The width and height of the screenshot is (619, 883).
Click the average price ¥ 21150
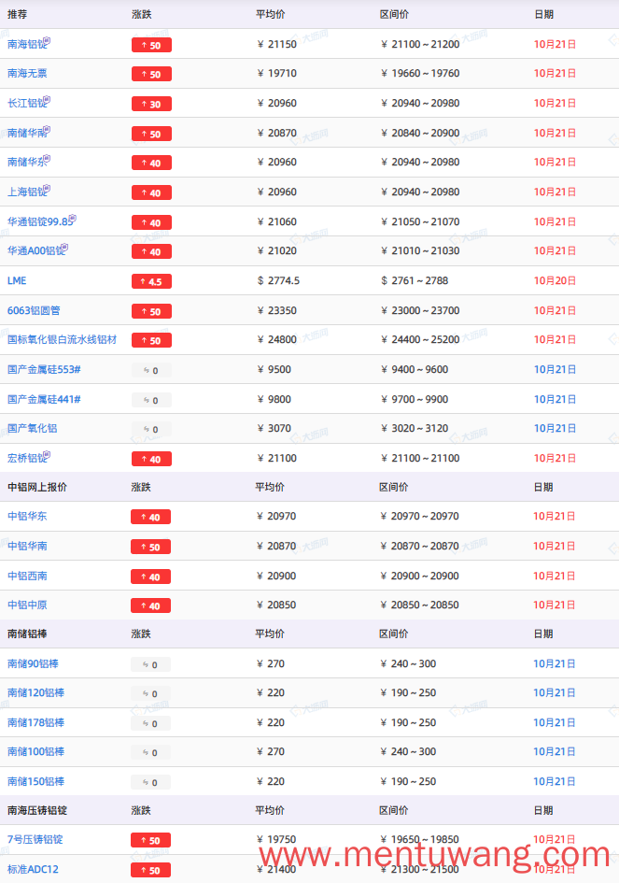(x=277, y=45)
